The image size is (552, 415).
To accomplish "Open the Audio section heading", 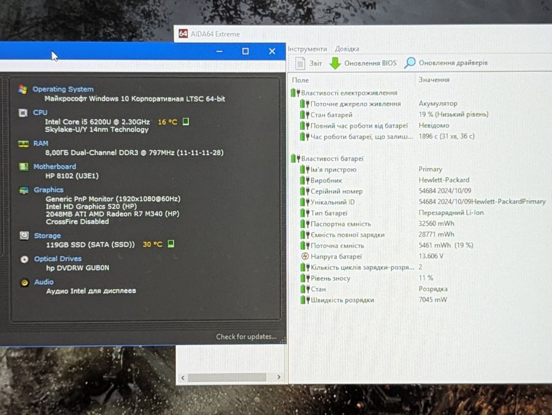I will click(44, 282).
